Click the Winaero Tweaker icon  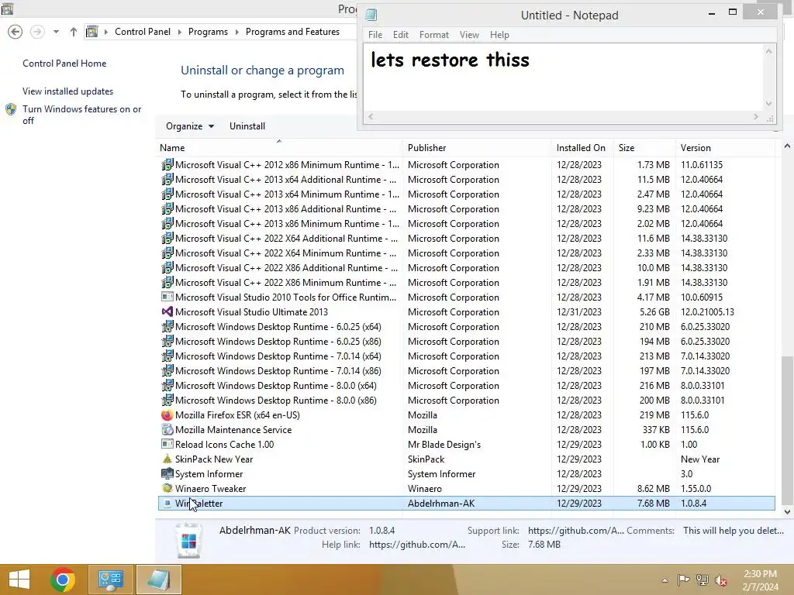pos(167,488)
